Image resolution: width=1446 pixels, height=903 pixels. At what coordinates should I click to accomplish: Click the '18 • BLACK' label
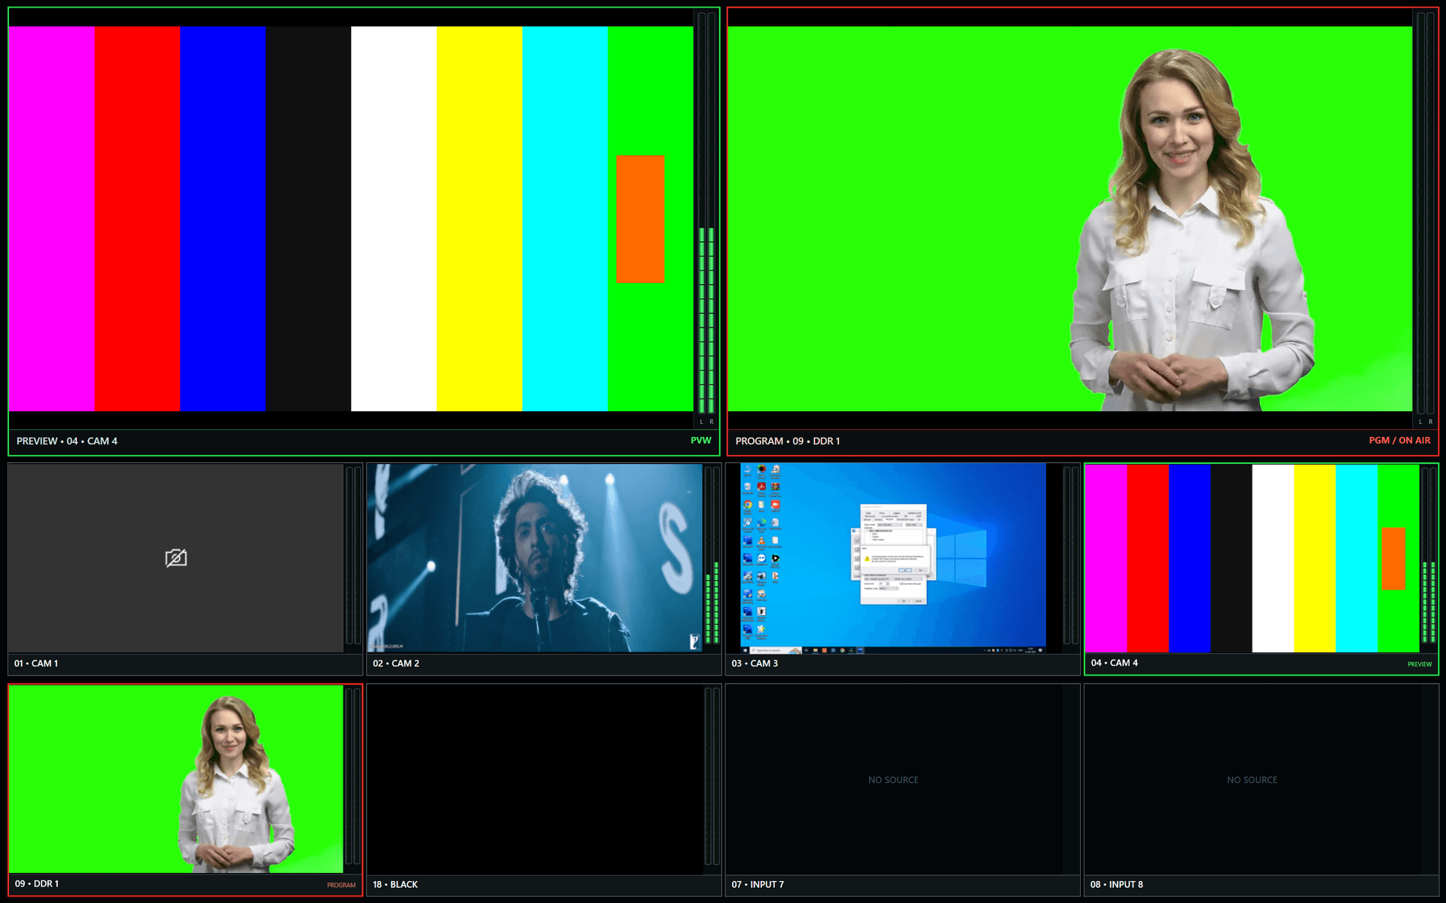tap(395, 884)
